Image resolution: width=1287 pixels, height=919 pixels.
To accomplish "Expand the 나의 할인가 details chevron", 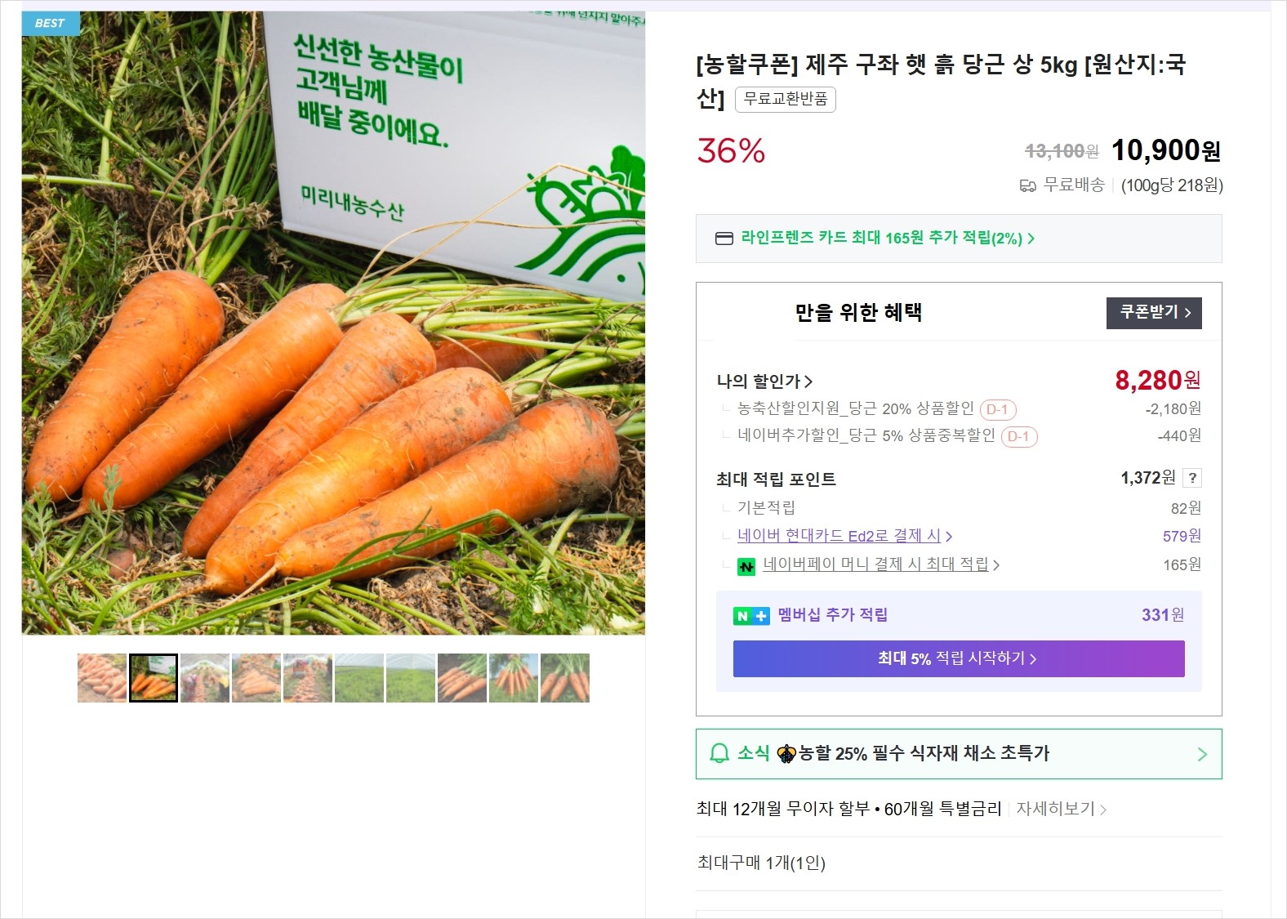I will click(808, 381).
